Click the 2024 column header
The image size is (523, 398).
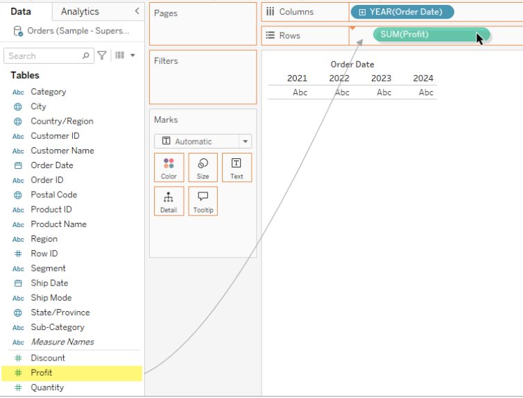point(423,78)
